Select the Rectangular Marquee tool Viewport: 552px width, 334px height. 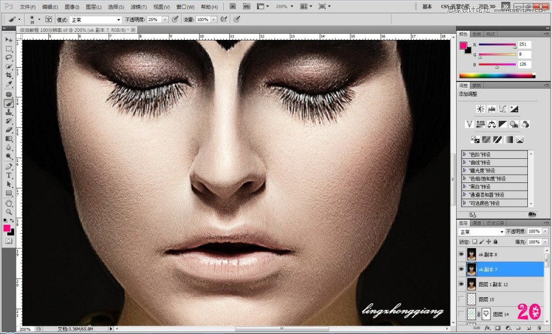pos(8,49)
